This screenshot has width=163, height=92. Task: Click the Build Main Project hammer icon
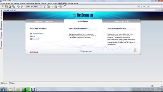45,7
